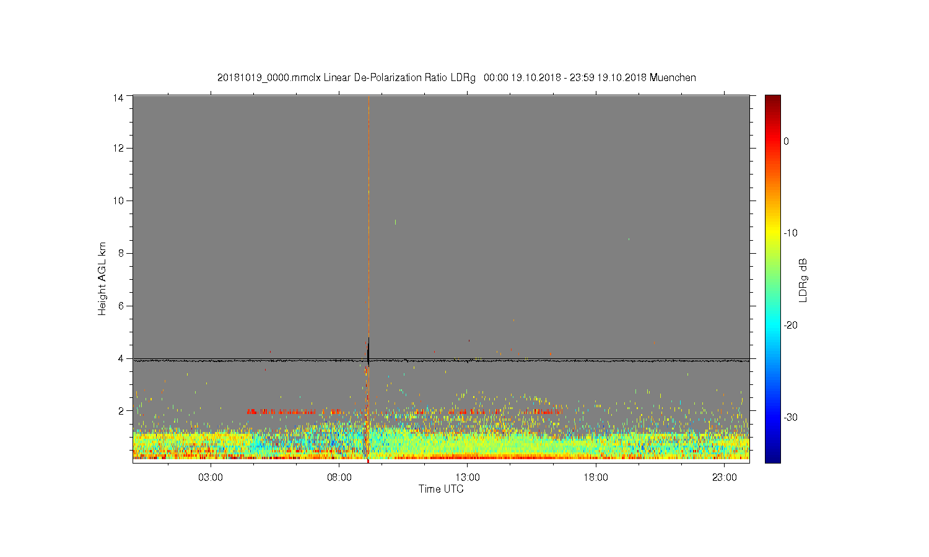Screen dimensions: 929x557
Task: Click the 2 km height tick label
Action: click(121, 411)
